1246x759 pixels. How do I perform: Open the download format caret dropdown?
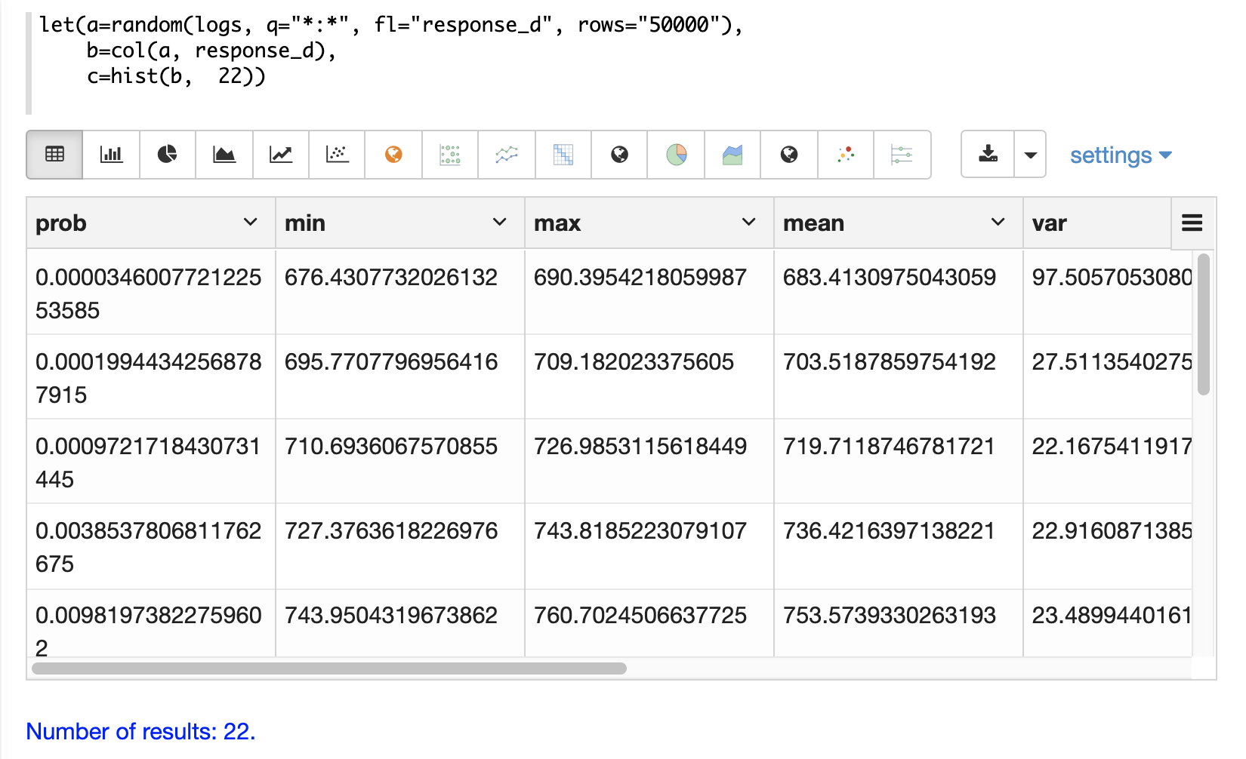pyautogui.click(x=1030, y=155)
